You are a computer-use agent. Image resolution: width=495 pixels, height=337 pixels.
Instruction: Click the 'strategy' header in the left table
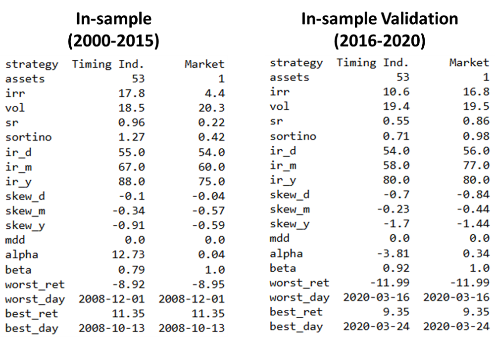(32, 64)
